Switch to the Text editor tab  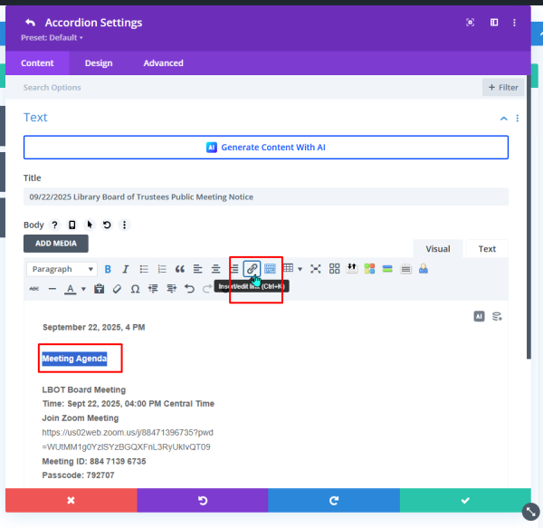coord(487,249)
